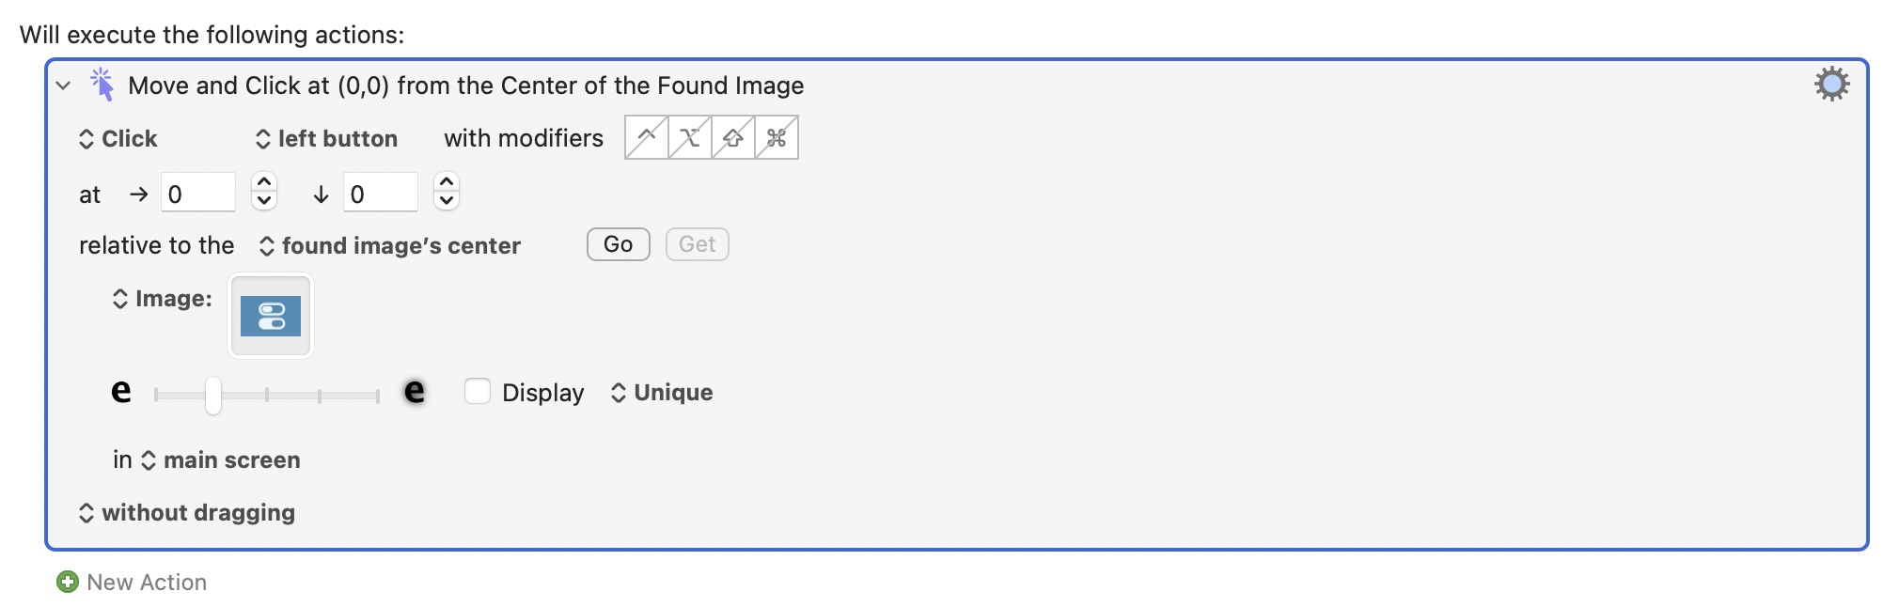This screenshot has height=607, width=1884.
Task: Collapse the Move and Click action
Action: tap(63, 86)
